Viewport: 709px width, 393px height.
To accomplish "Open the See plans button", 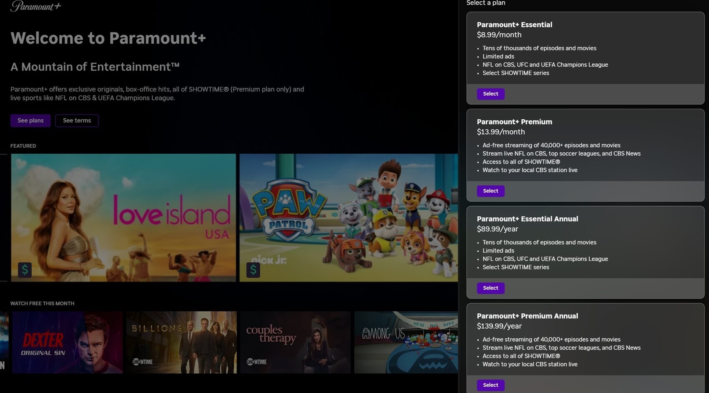I will click(30, 121).
